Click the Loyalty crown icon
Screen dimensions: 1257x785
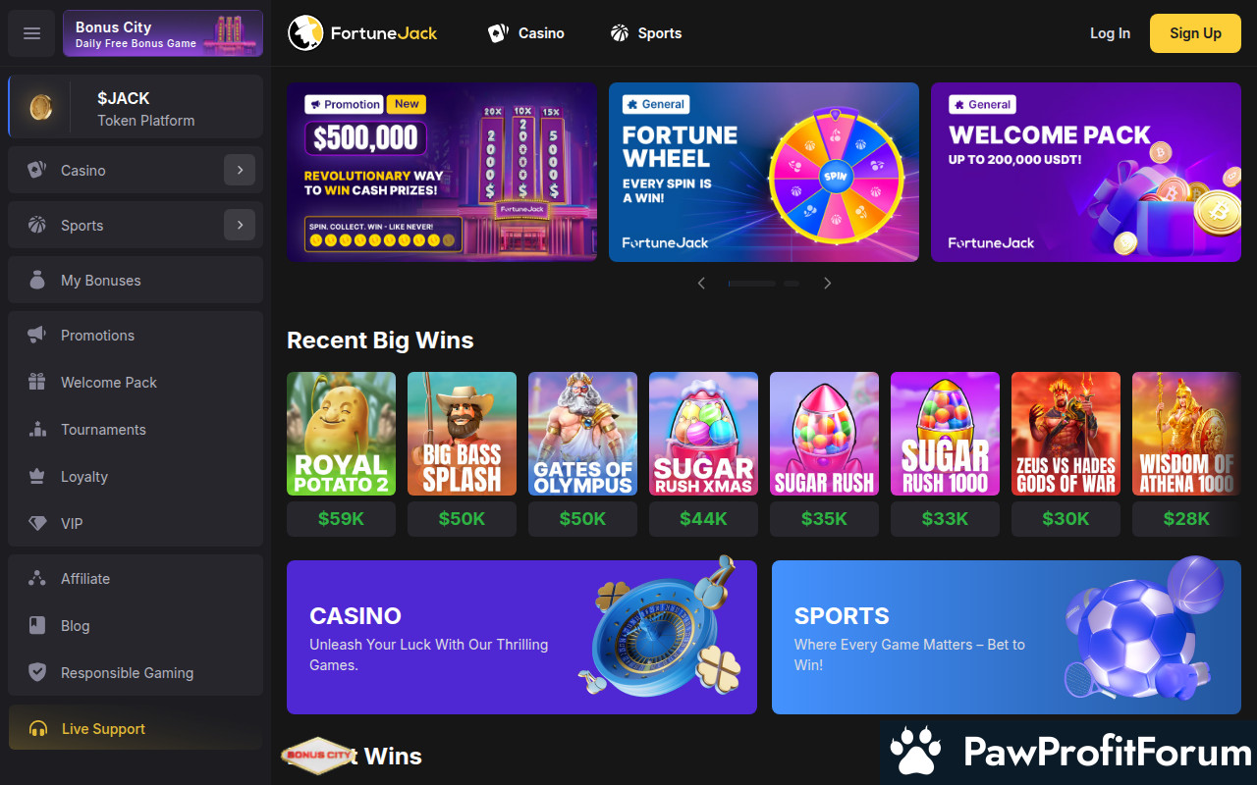pos(37,477)
